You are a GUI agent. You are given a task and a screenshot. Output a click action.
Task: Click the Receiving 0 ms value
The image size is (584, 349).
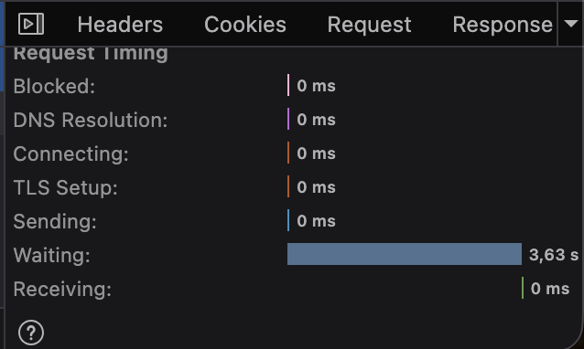coord(550,289)
